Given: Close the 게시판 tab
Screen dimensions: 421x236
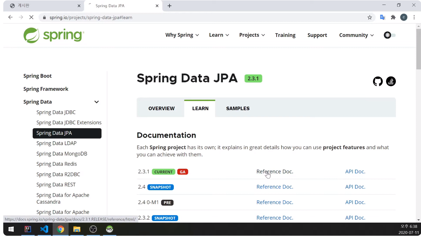Looking at the screenshot, I should pyautogui.click(x=79, y=6).
